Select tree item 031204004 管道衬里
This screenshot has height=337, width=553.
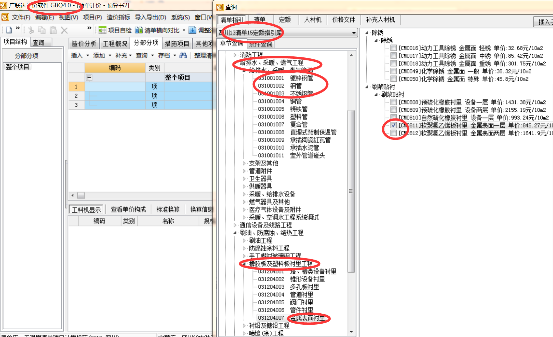click(x=285, y=295)
